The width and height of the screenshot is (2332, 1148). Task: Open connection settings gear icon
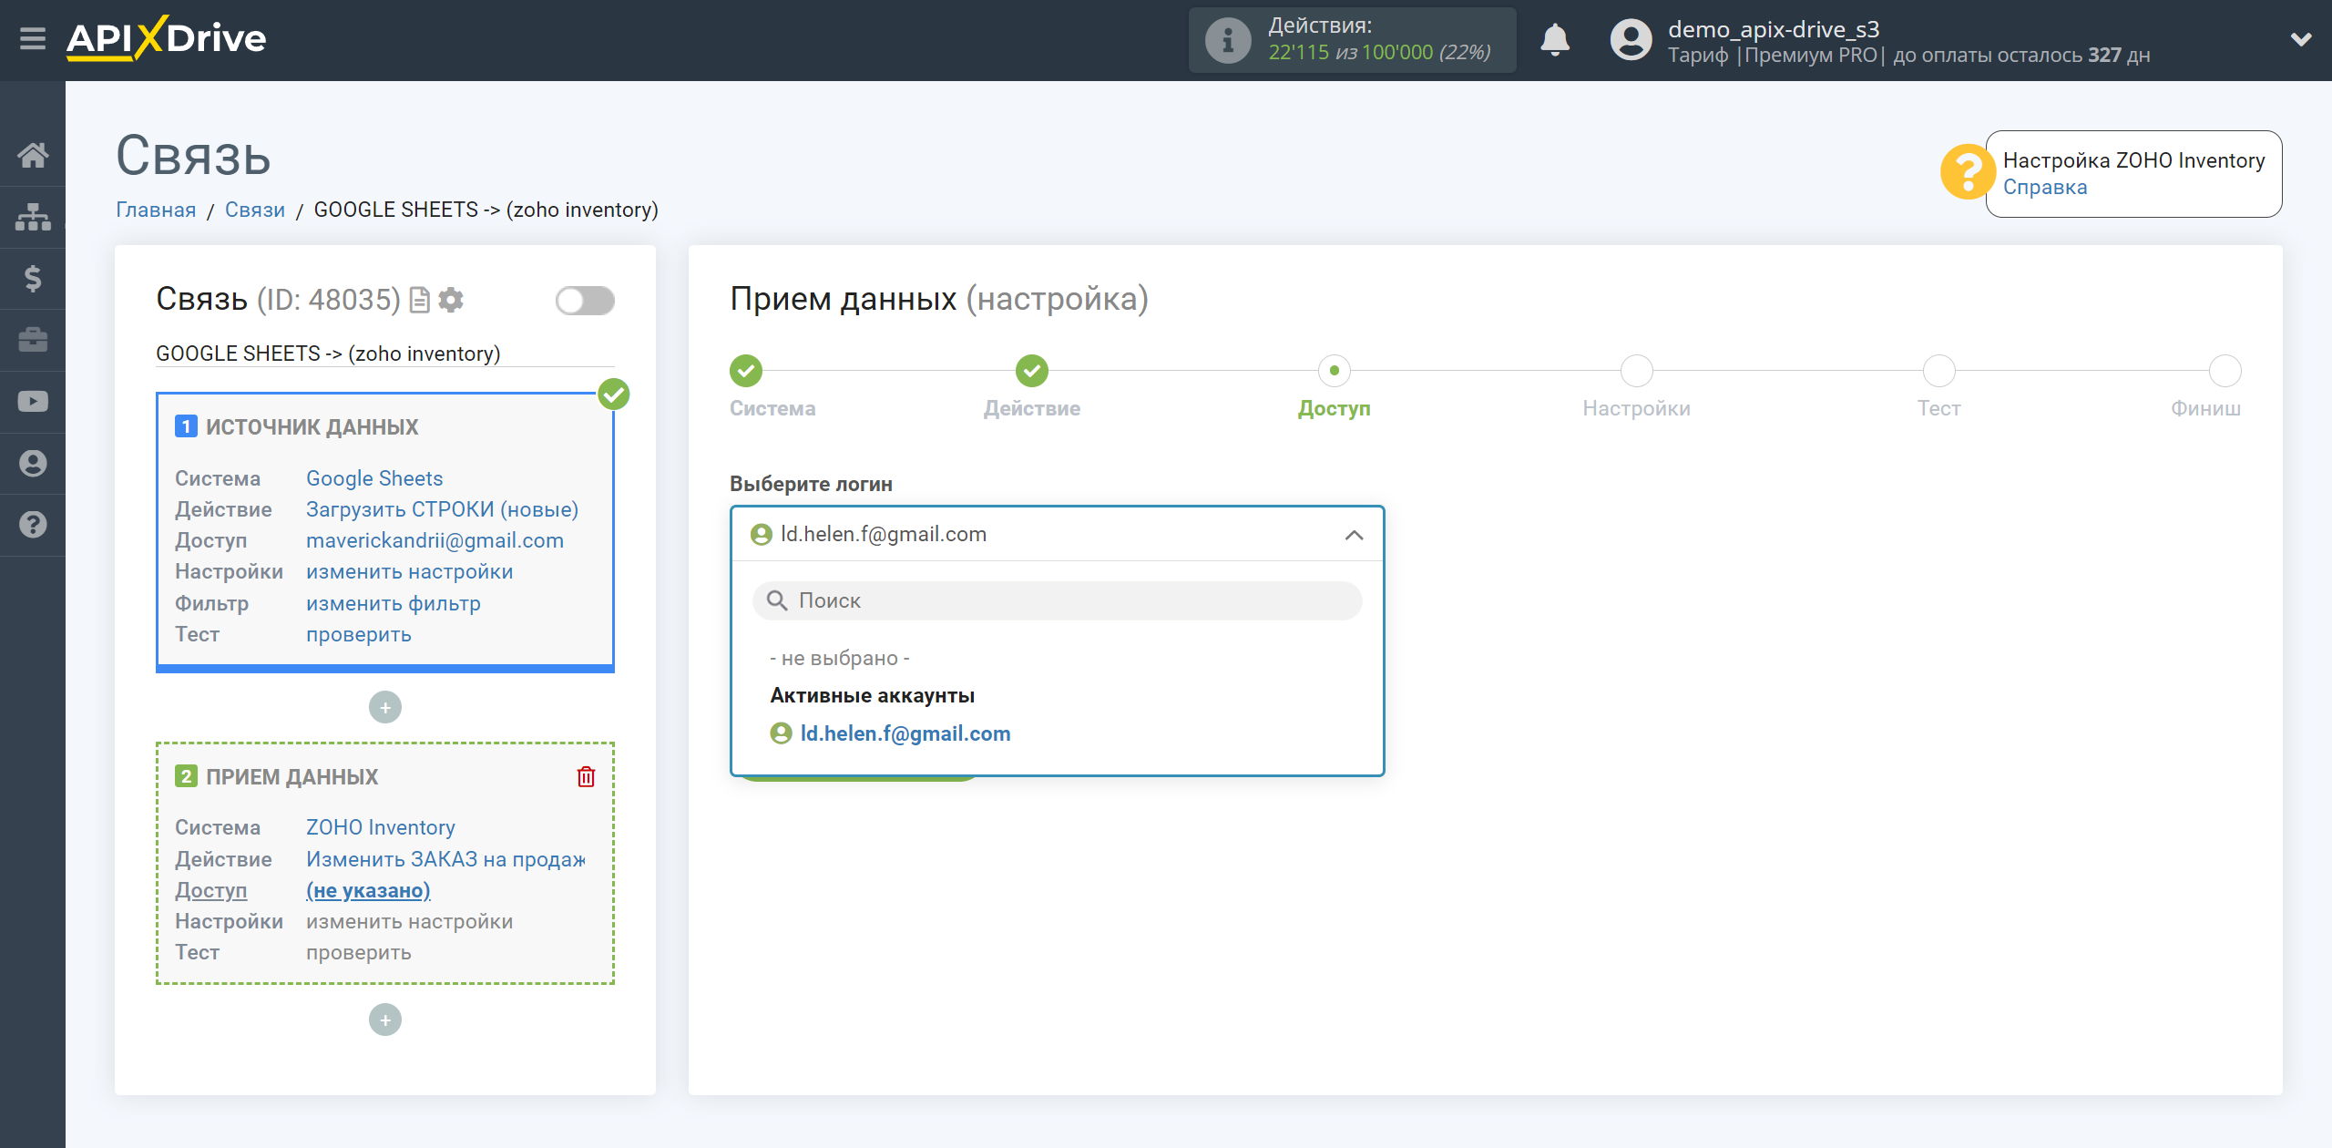point(451,300)
